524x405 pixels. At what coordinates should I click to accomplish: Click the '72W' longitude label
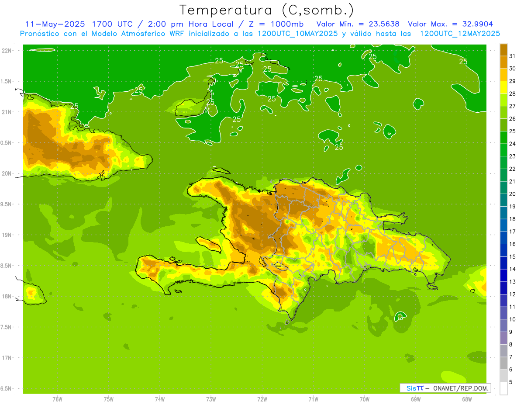point(262,399)
